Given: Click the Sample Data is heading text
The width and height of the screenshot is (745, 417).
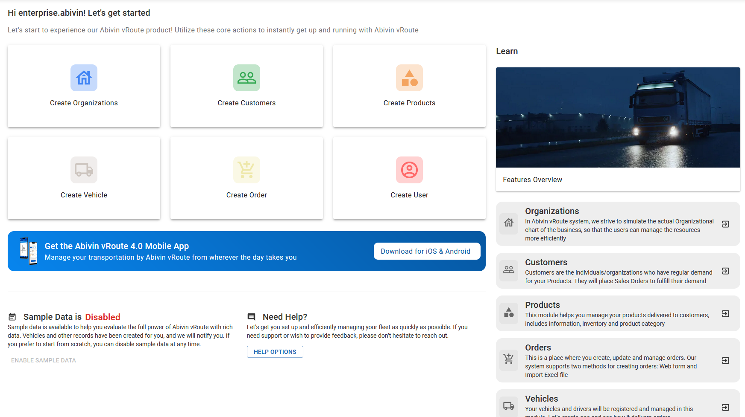Looking at the screenshot, I should [x=53, y=317].
